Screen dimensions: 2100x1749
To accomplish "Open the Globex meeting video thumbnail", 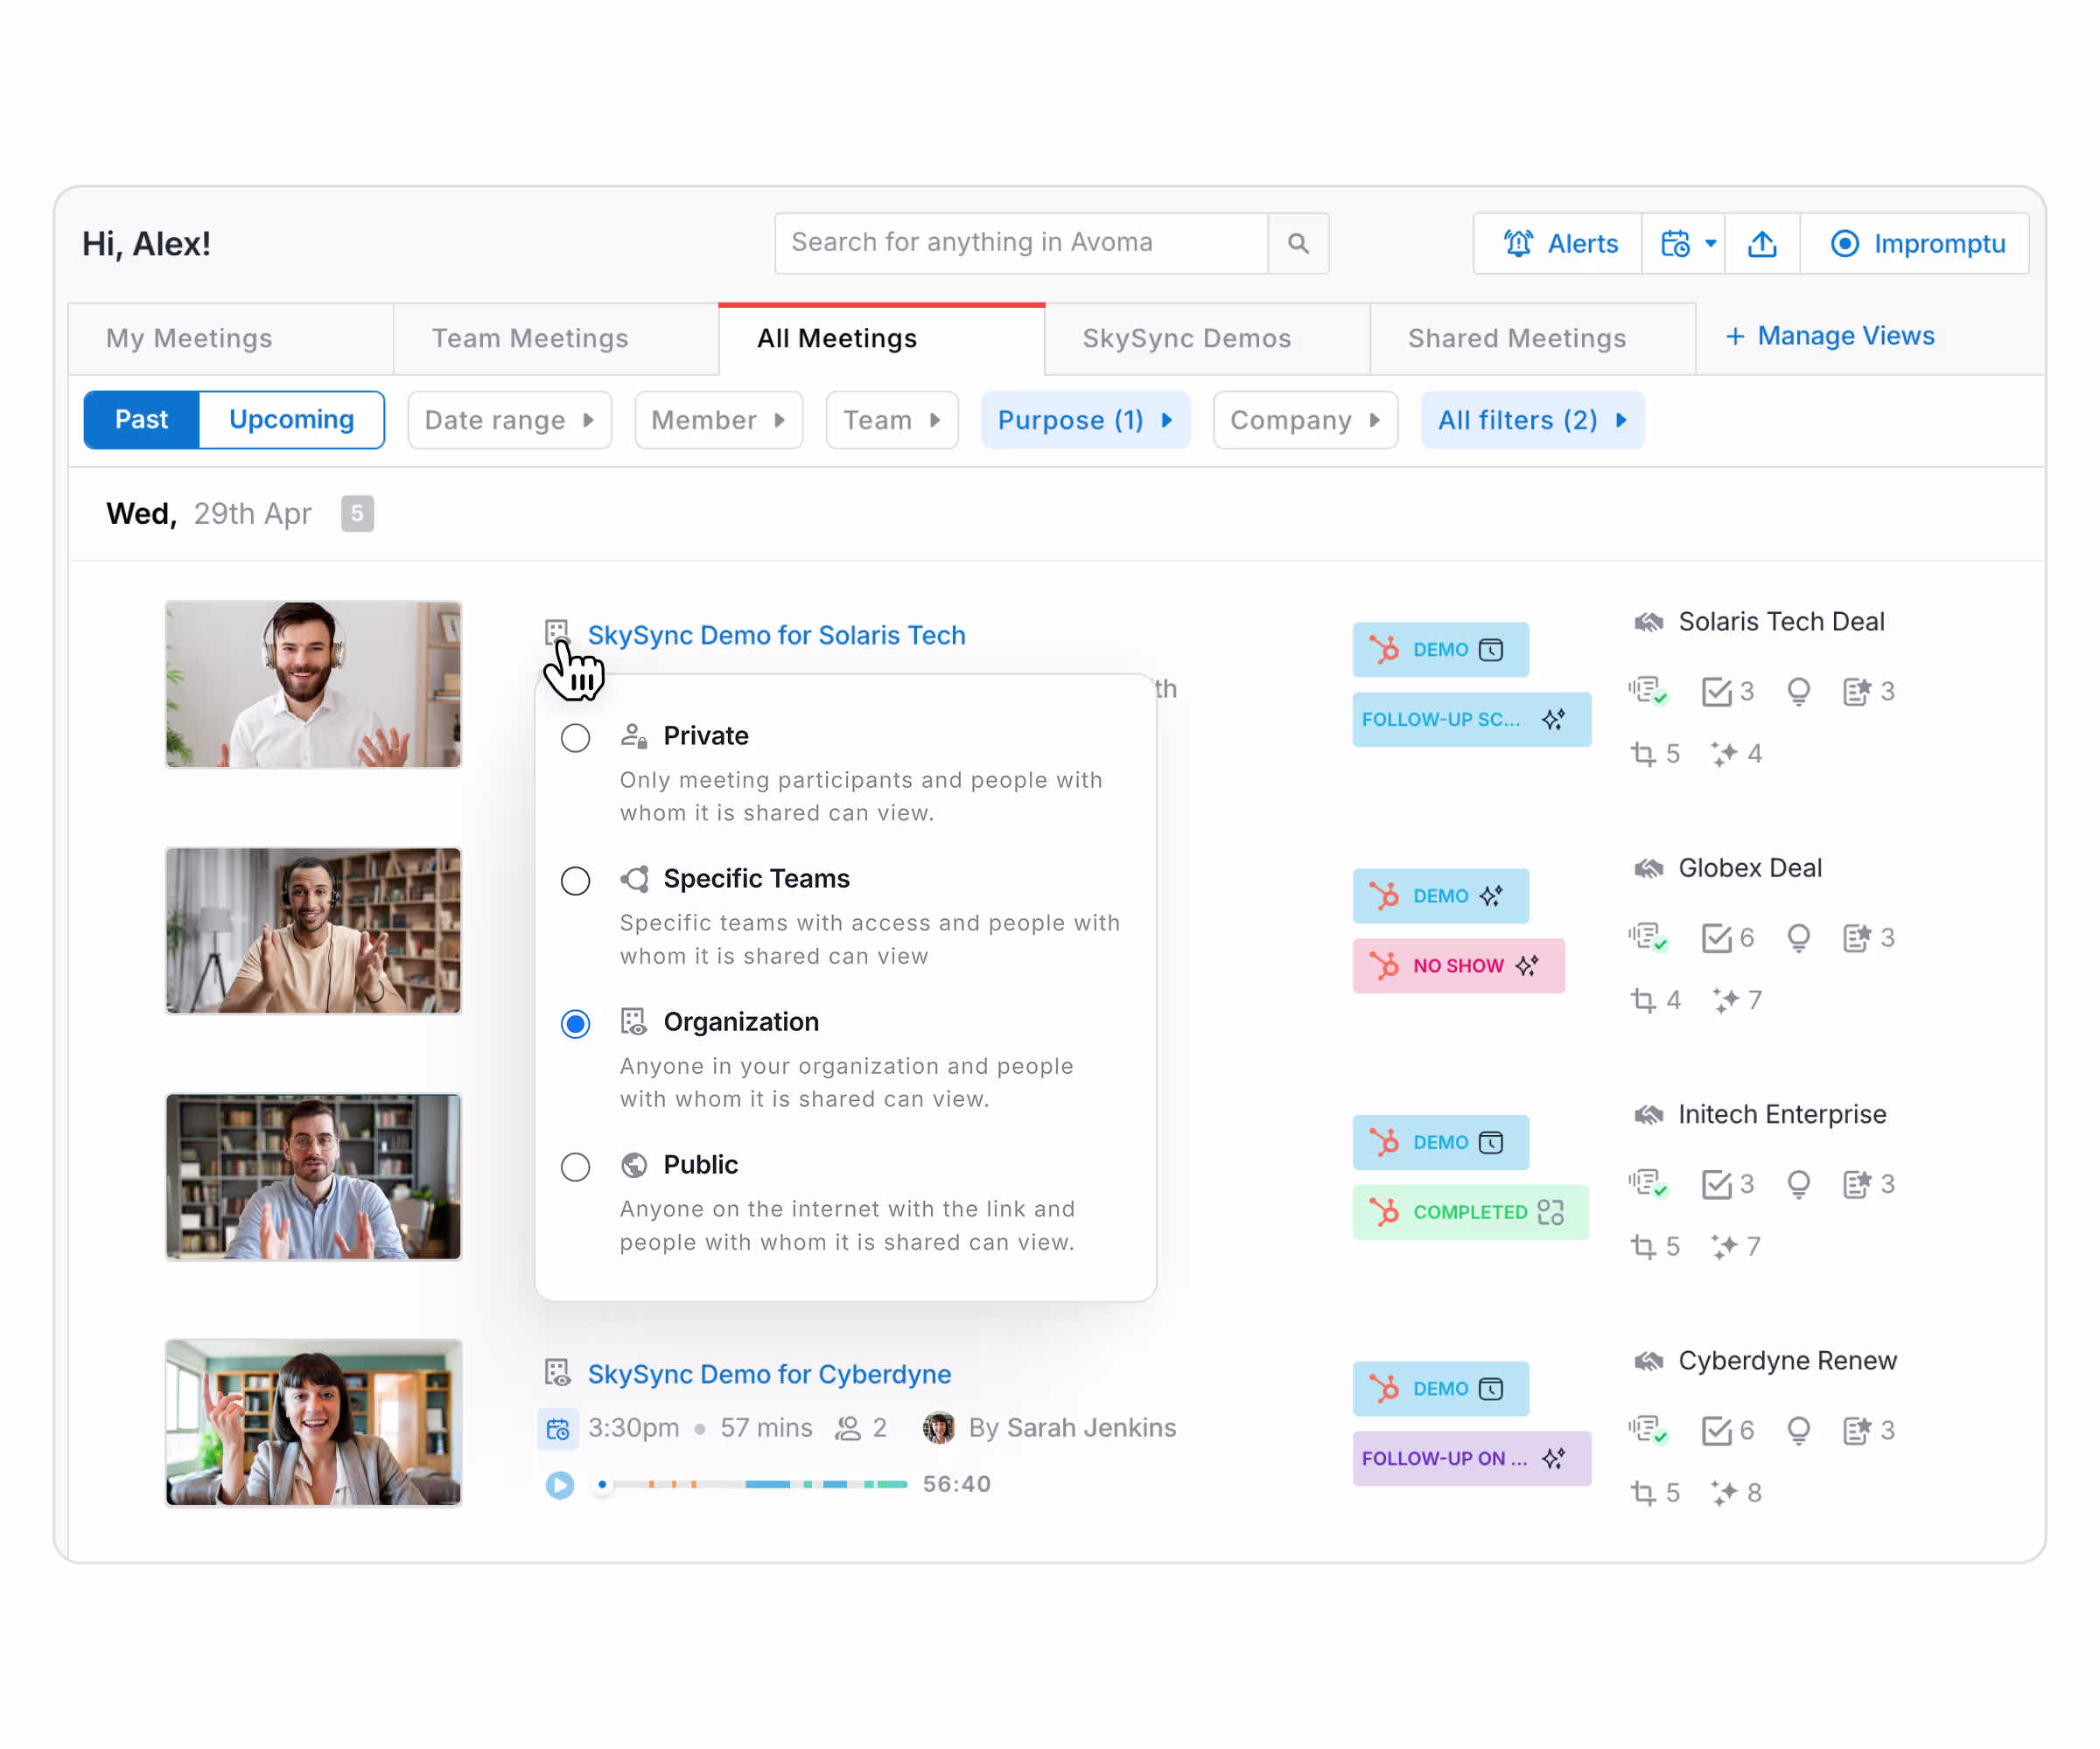I will [313, 930].
